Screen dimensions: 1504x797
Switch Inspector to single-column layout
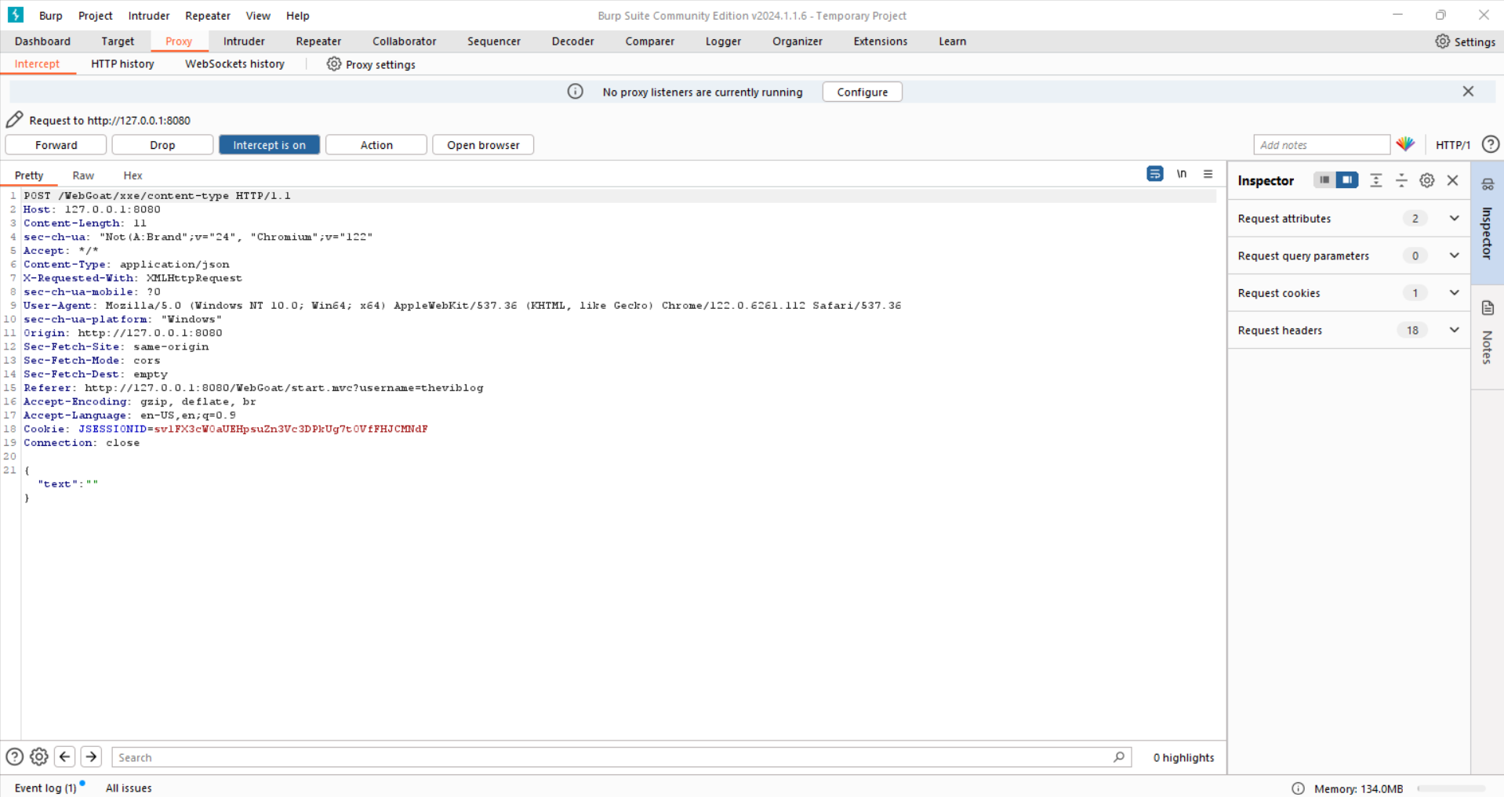[1324, 180]
